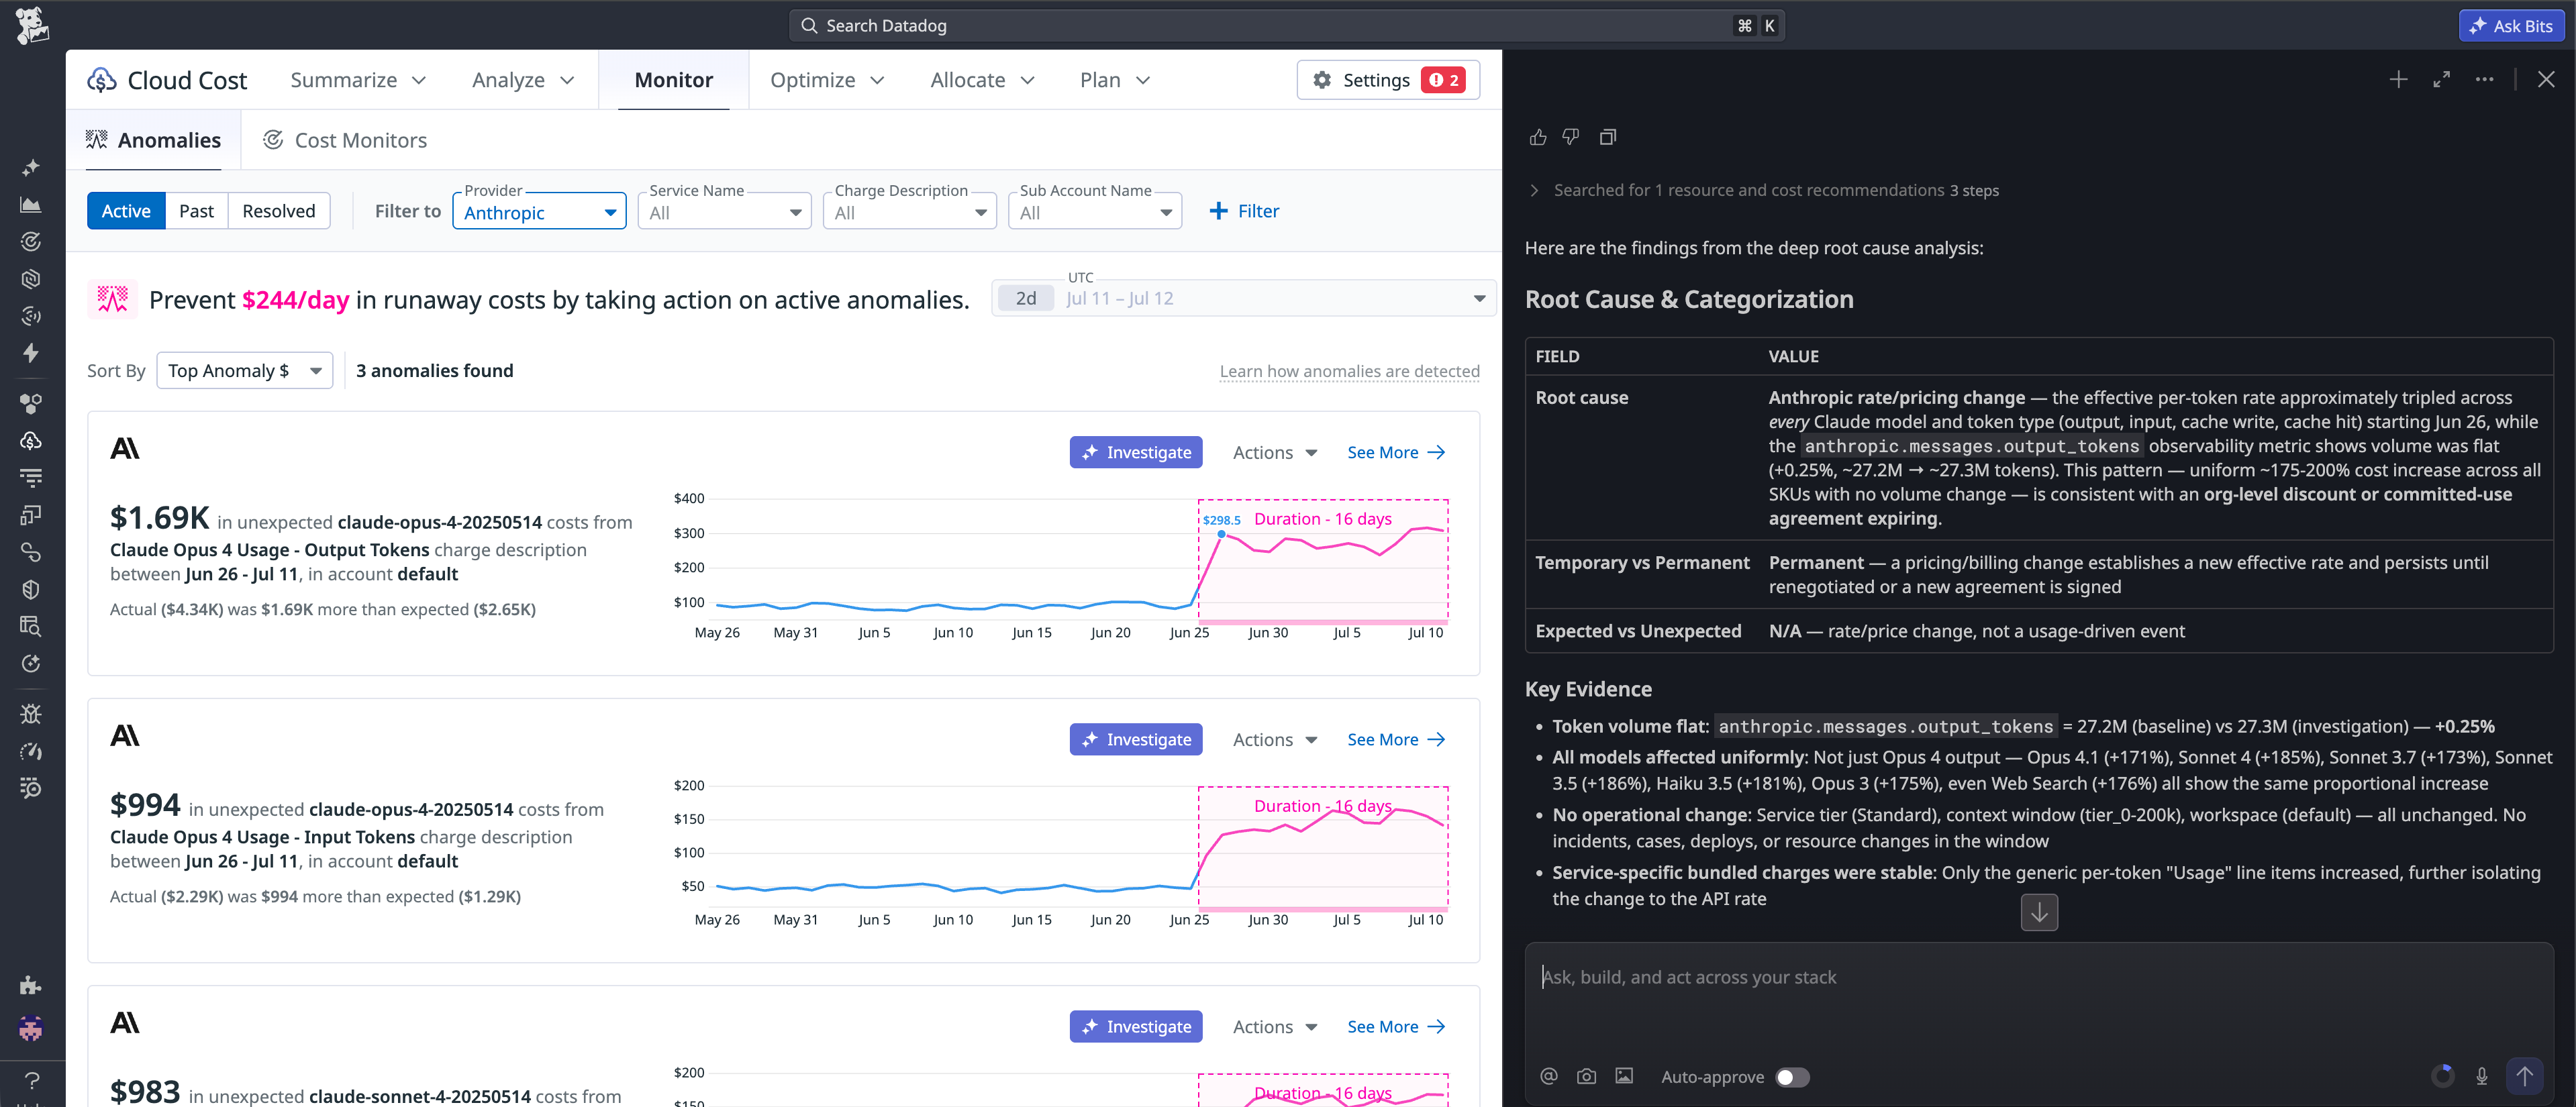Click Investigate on the $983 anomaly
The image size is (2576, 1107).
pyautogui.click(x=1136, y=1027)
